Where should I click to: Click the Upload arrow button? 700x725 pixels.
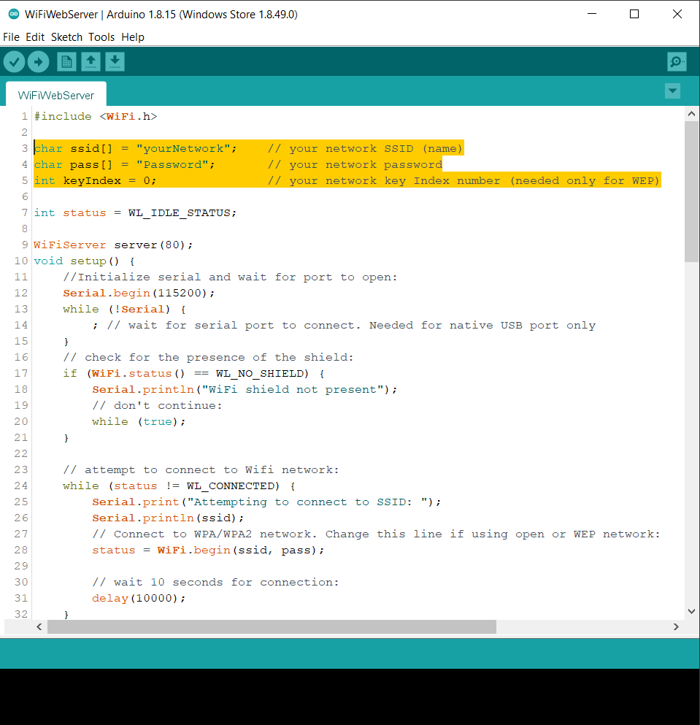pos(39,61)
